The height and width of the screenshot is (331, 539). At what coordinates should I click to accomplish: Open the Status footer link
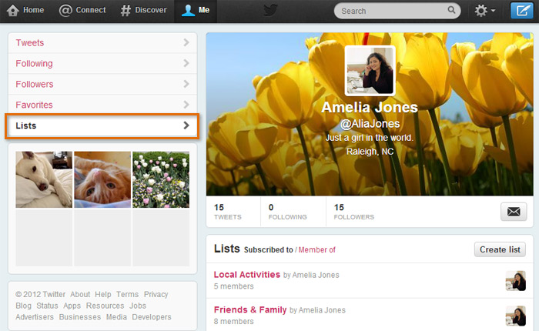(x=47, y=306)
